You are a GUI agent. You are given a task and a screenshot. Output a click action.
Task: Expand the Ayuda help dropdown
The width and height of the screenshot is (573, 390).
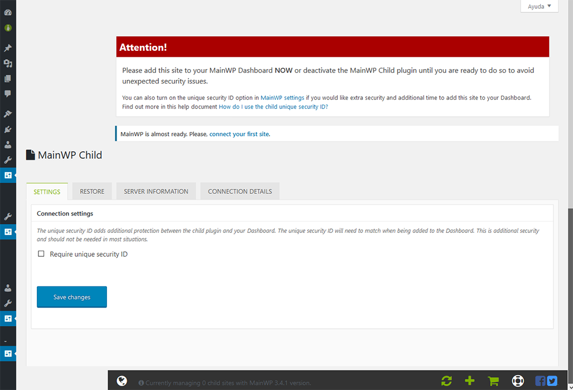pos(540,6)
